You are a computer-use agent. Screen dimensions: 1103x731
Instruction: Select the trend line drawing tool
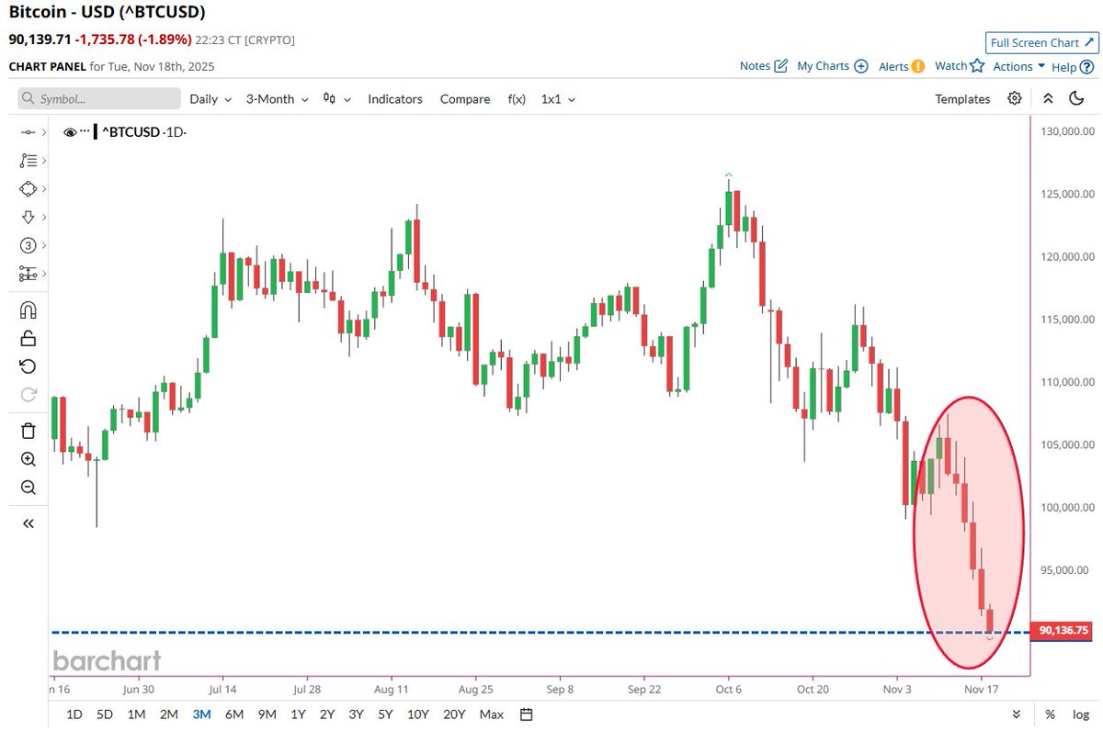[x=28, y=133]
